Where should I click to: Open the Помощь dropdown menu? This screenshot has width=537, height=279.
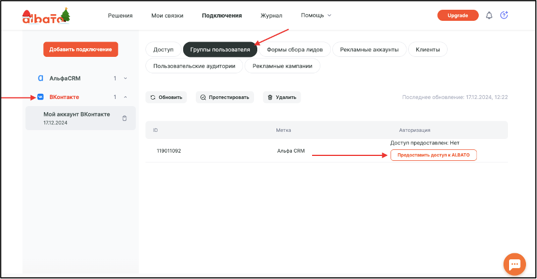[316, 15]
